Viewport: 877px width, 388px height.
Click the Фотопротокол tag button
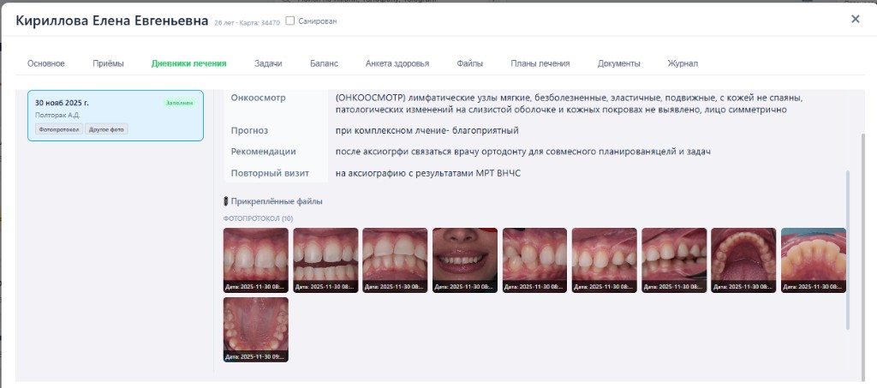pos(59,129)
